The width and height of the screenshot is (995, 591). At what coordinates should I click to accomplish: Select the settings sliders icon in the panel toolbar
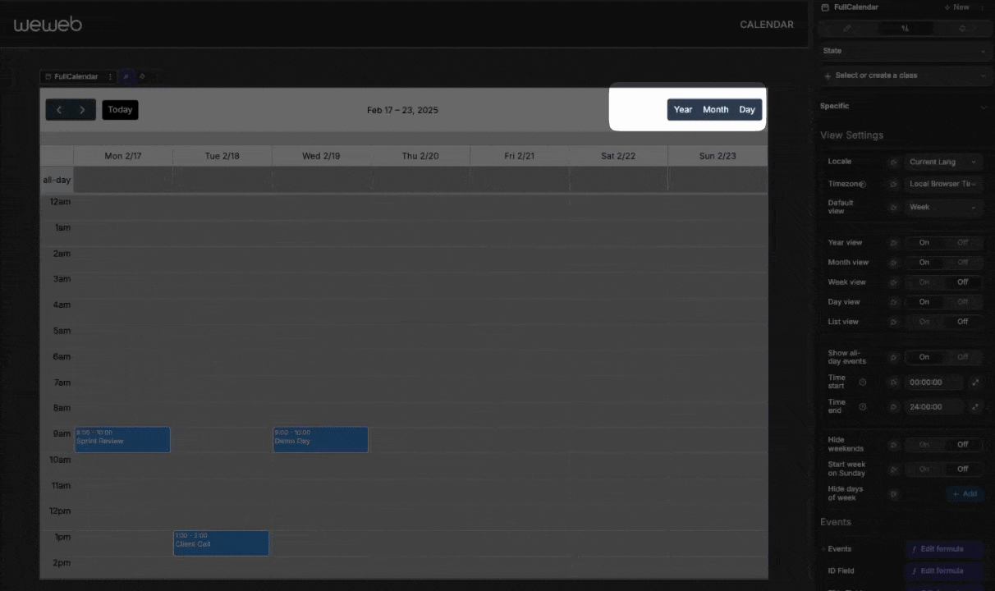click(905, 27)
